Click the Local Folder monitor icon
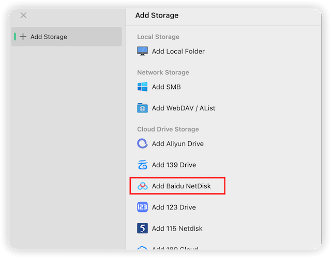 (x=143, y=51)
